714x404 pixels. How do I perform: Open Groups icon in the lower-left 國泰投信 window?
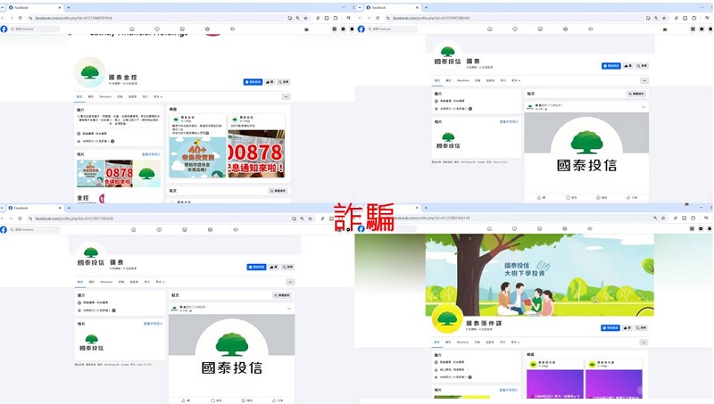pyautogui.click(x=210, y=230)
